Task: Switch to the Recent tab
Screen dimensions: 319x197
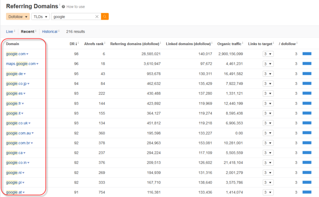Action: click(27, 32)
